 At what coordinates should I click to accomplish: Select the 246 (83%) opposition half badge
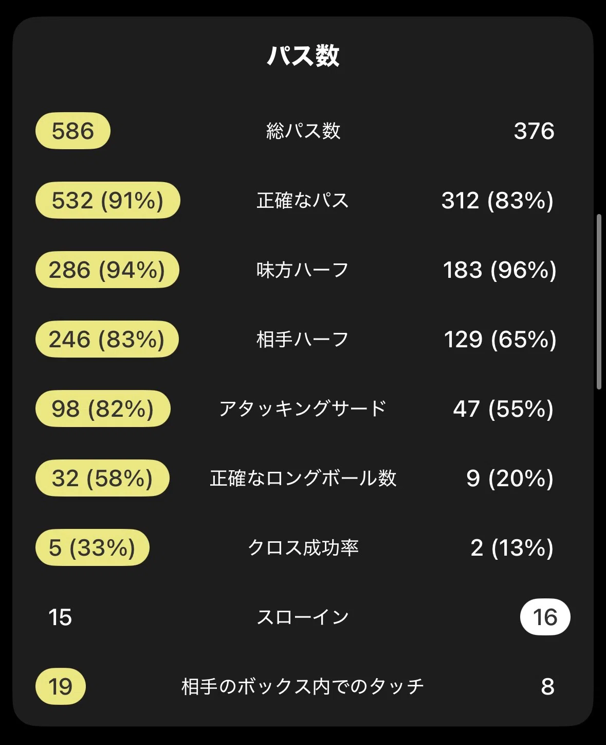point(107,339)
